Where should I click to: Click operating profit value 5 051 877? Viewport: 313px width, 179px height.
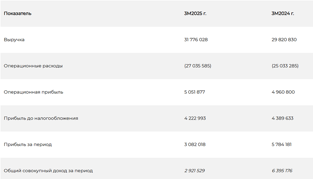[x=195, y=92]
